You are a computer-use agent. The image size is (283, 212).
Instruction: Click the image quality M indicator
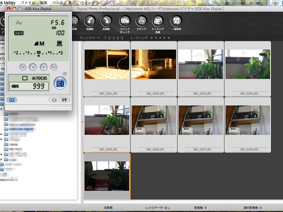pos(39,43)
